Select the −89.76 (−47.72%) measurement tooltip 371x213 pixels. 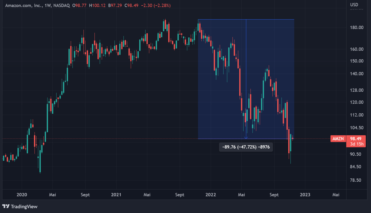pos(246,147)
